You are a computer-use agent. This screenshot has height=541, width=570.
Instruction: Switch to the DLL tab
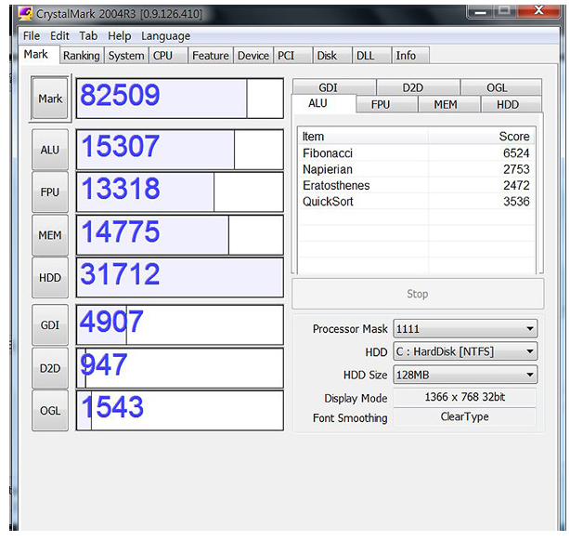pos(372,56)
